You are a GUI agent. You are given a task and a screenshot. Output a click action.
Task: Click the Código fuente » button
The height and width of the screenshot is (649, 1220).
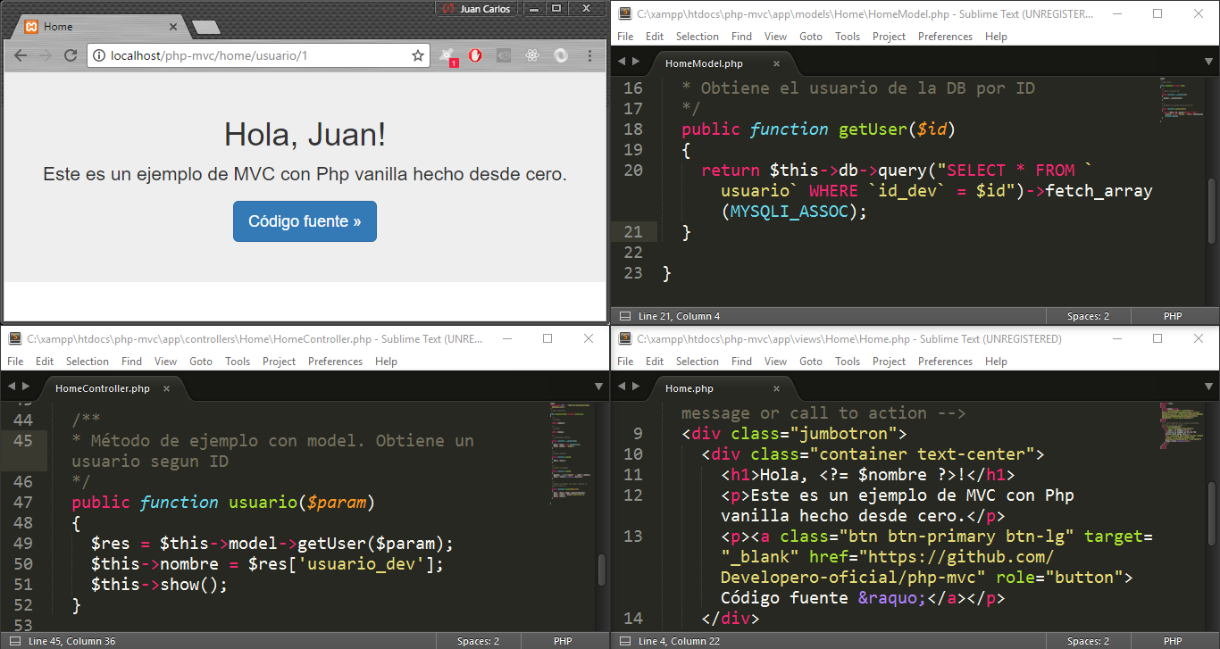[x=305, y=221]
